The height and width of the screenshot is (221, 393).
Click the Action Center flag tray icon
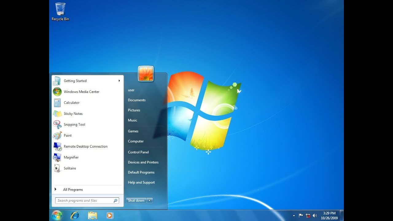301,215
